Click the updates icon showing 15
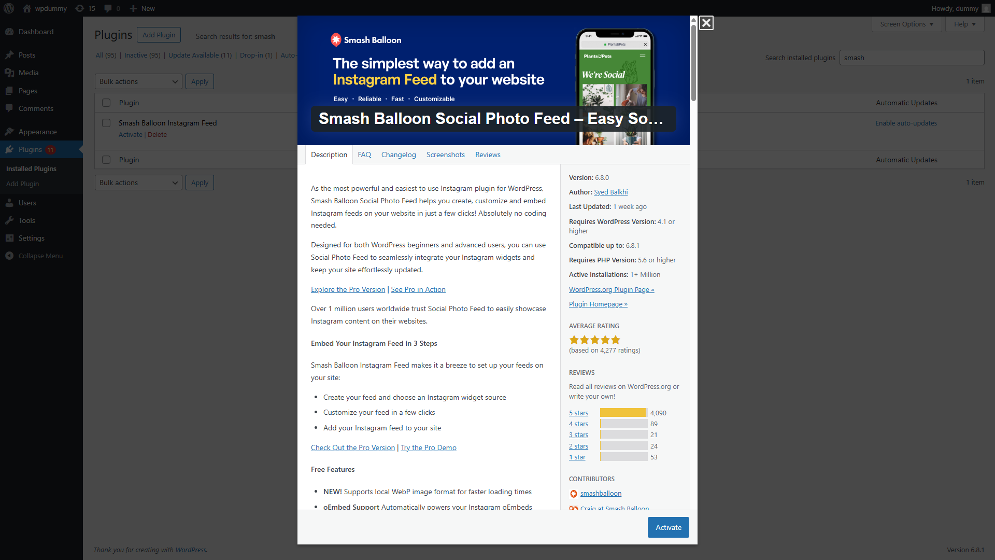The height and width of the screenshot is (560, 995). coord(79,8)
